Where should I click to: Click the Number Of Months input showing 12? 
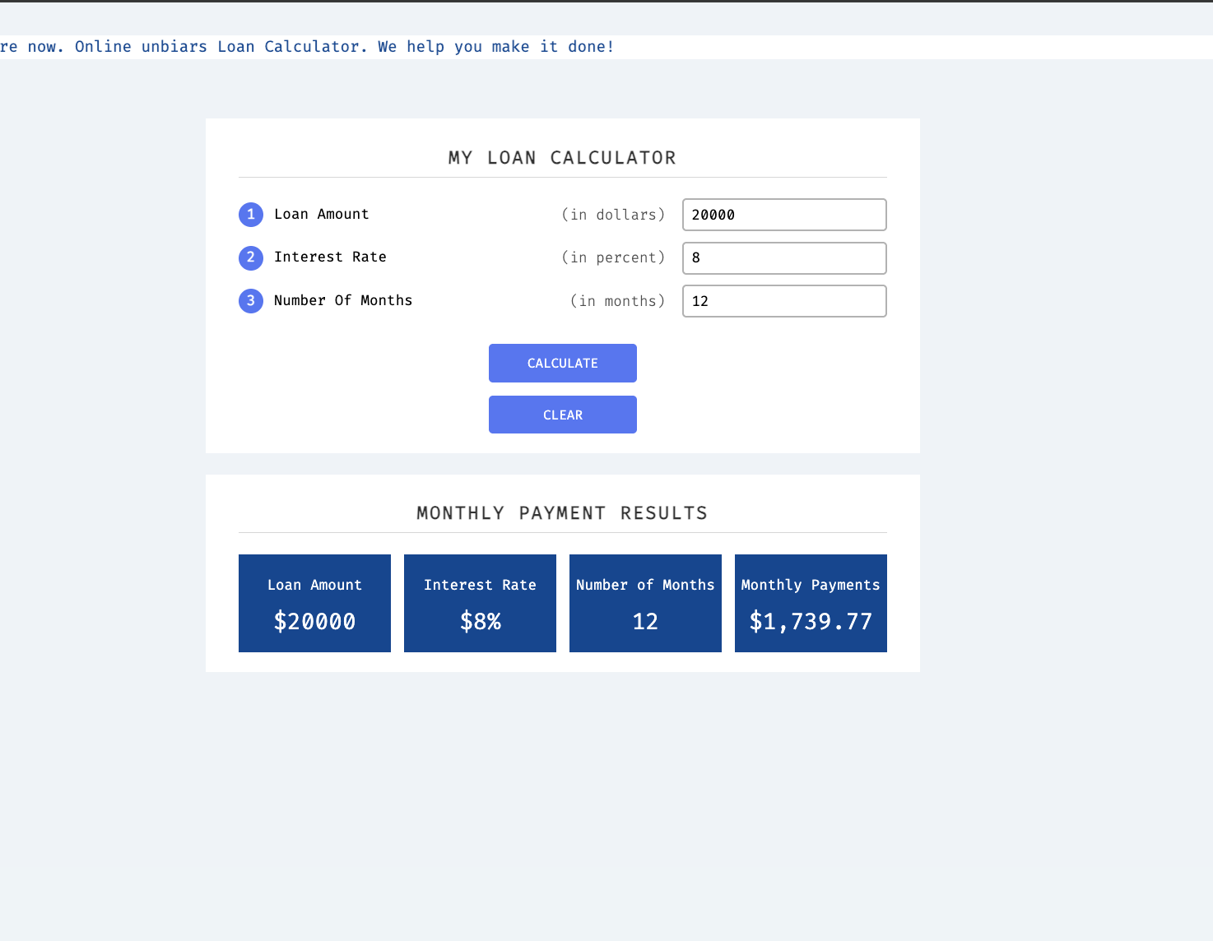(x=783, y=300)
